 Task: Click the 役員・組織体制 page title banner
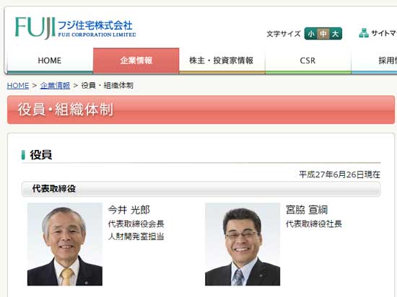click(x=201, y=110)
